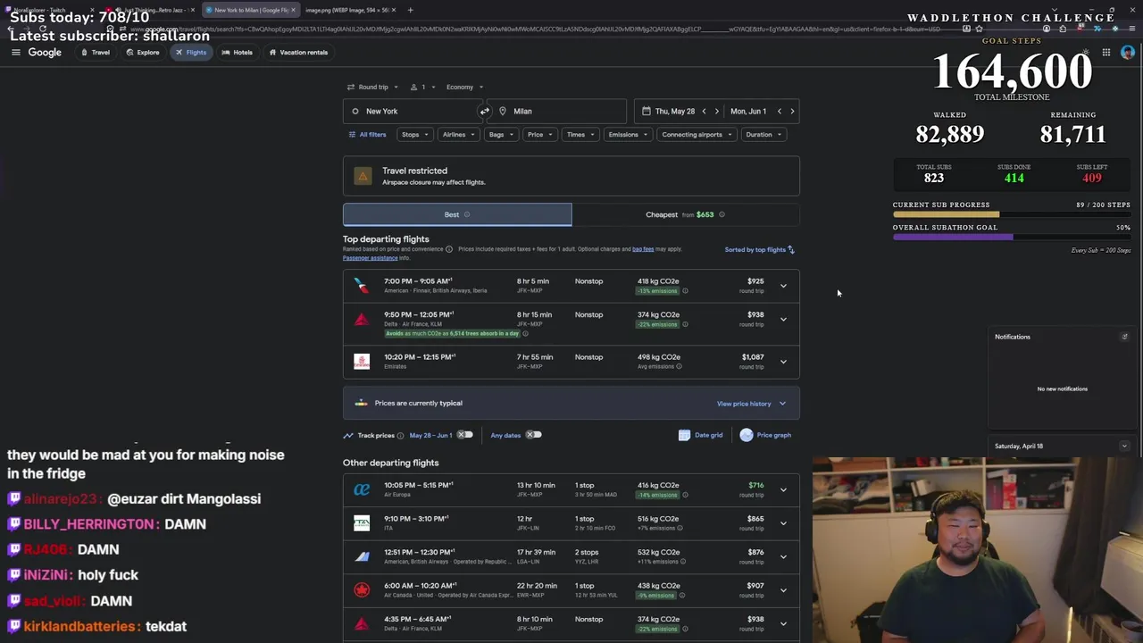Viewport: 1143px width, 643px height.
Task: Select the Cheapest from $653 tab
Action: pos(686,214)
